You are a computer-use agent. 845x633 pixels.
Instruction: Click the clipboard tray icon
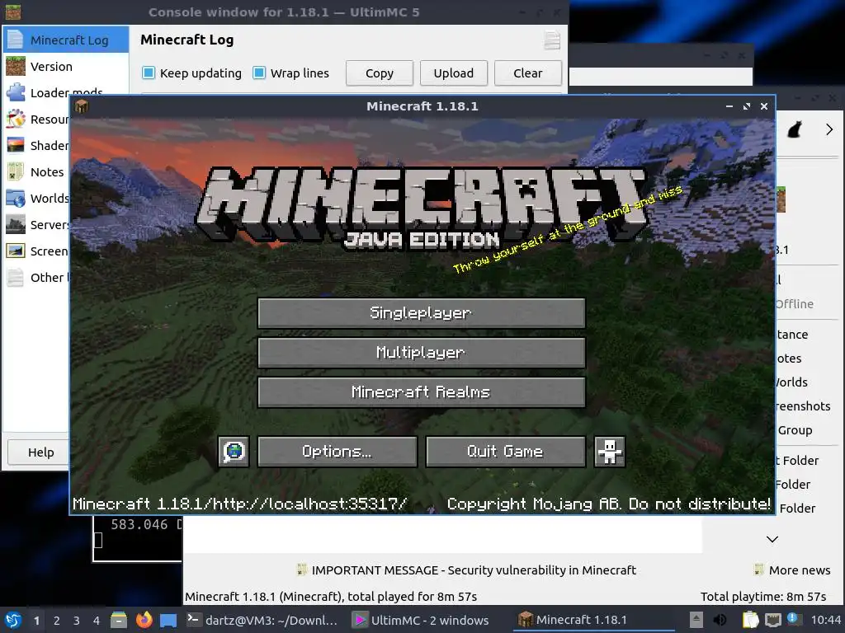750,620
